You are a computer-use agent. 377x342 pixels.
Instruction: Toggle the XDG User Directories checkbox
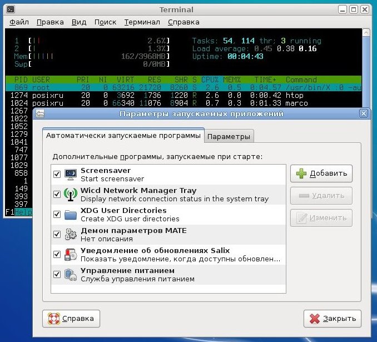point(57,214)
